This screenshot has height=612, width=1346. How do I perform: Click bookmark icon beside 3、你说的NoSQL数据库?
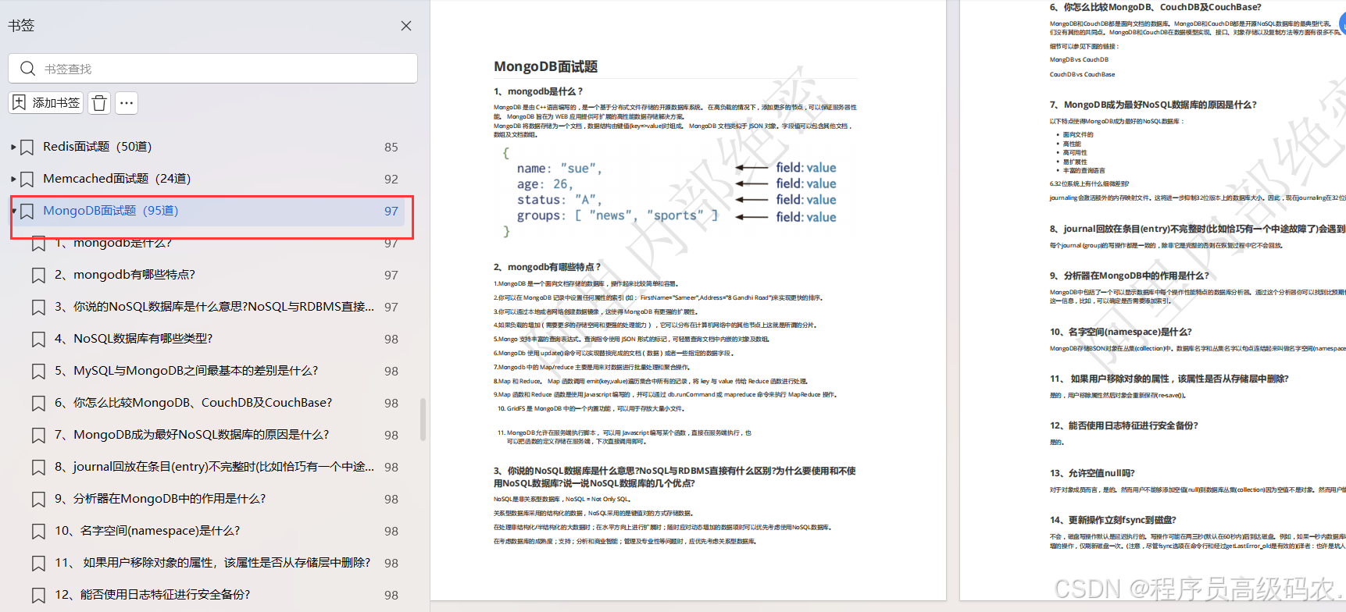38,307
